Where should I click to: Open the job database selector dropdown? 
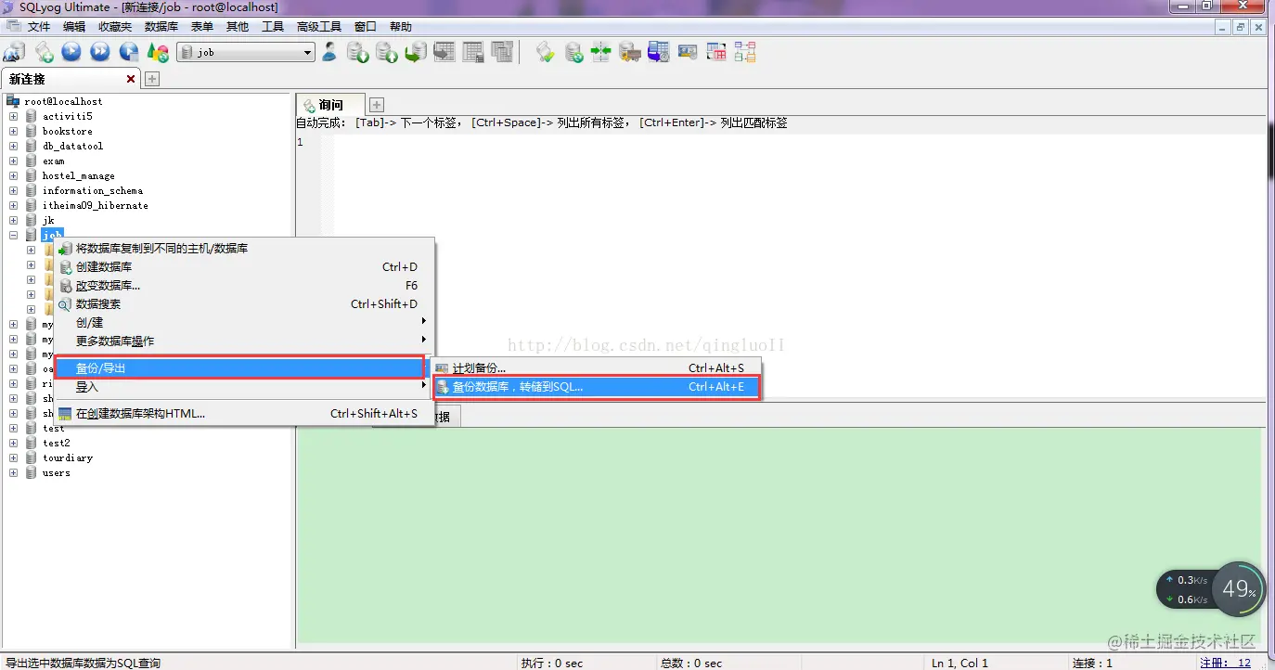[246, 53]
